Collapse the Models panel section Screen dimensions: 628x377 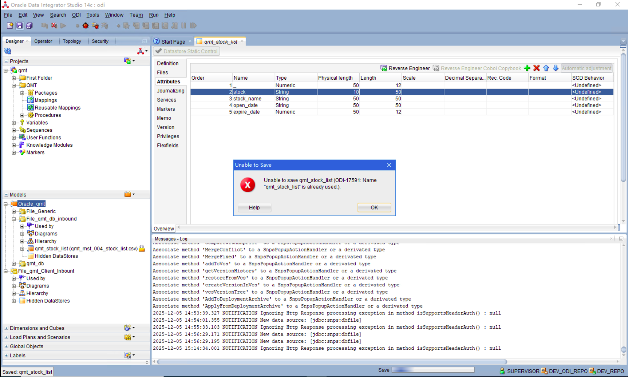(6, 195)
